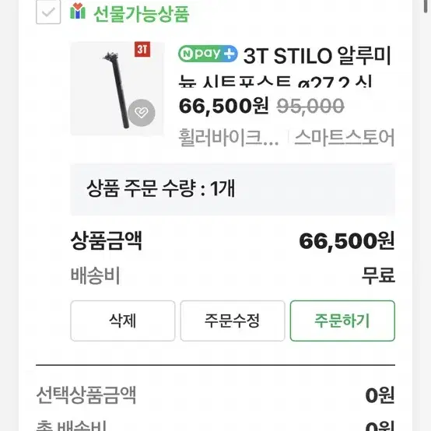
Task: Open the seatpost product thumbnail
Action: tap(117, 89)
